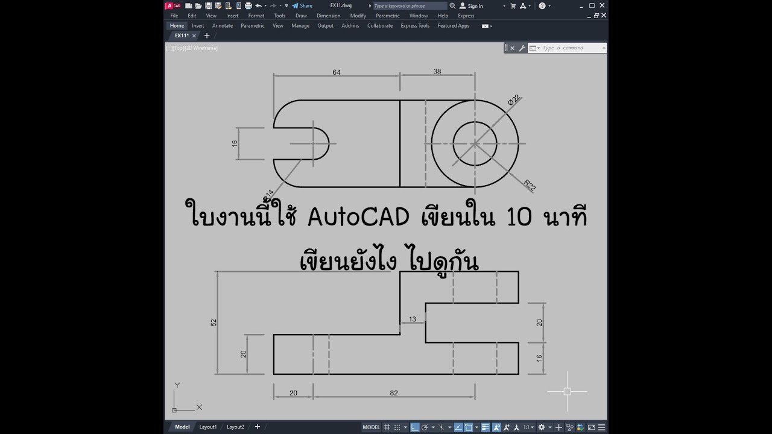The width and height of the screenshot is (772, 434).
Task: Open the Autodesk App Store cart icon
Action: [x=514, y=5]
